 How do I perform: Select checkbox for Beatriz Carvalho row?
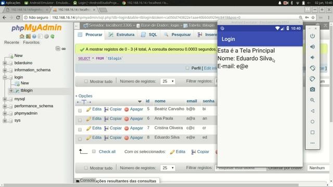pyautogui.click(x=80, y=111)
